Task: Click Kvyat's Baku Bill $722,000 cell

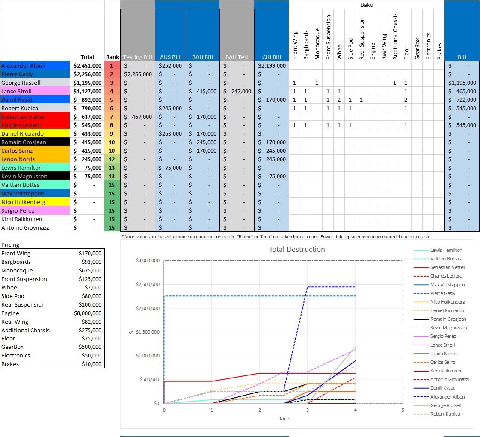Action: click(462, 100)
